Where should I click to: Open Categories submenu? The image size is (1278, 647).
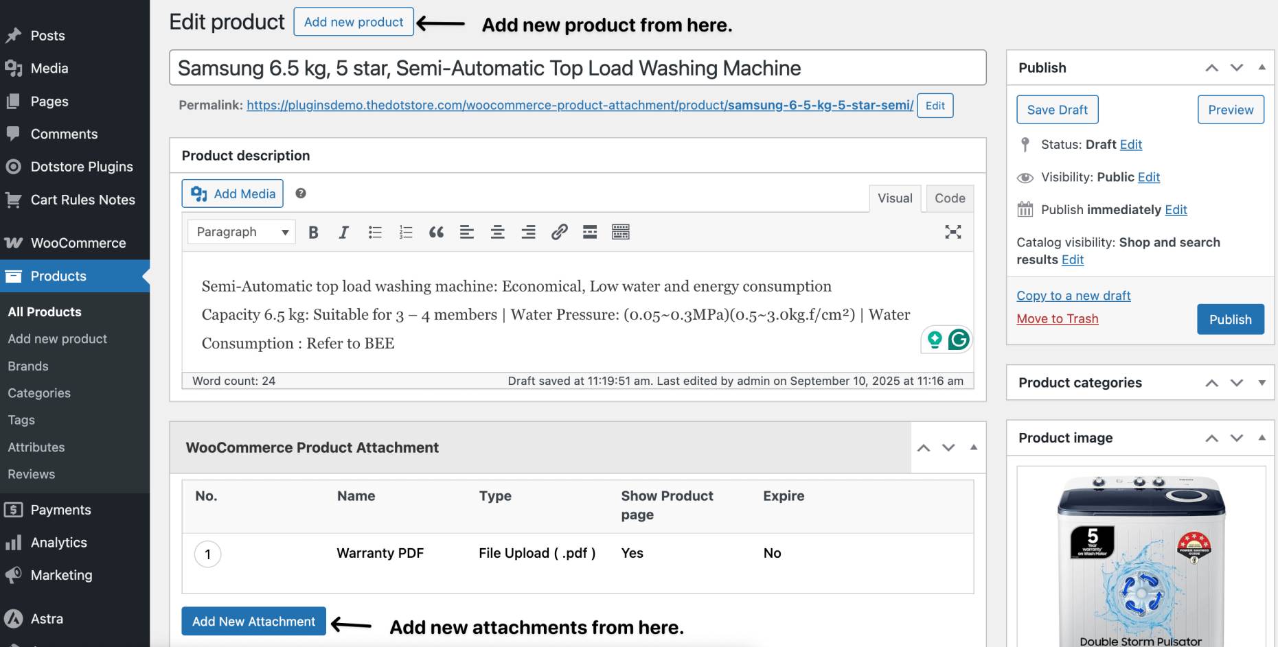tap(39, 393)
